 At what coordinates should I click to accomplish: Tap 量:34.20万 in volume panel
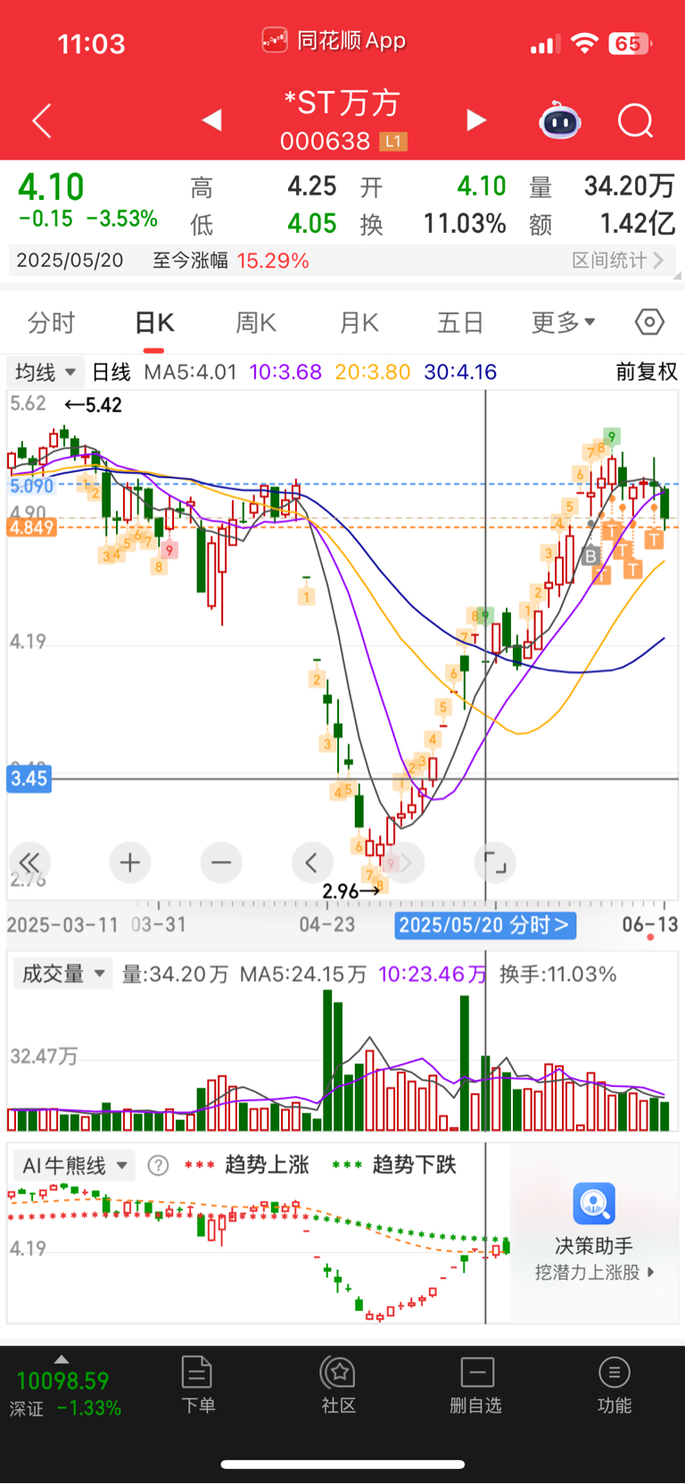tap(175, 974)
